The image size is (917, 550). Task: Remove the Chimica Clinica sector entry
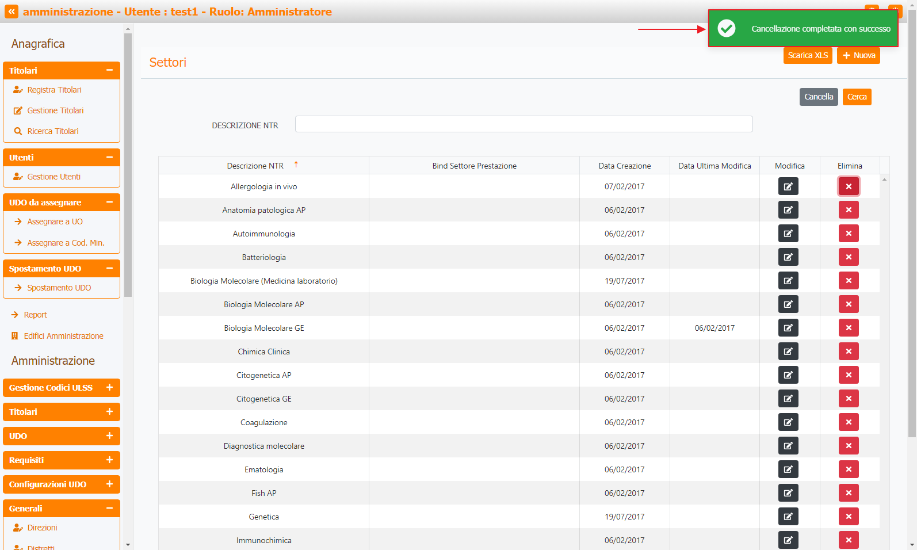tap(849, 352)
